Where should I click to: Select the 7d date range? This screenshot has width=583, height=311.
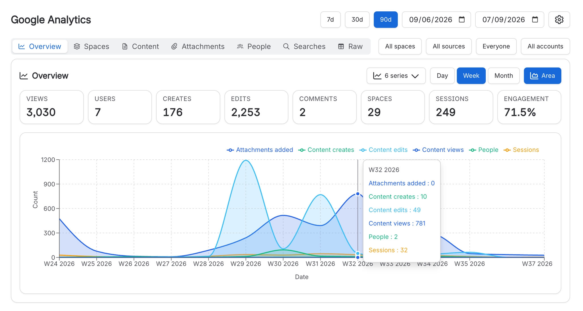330,20
